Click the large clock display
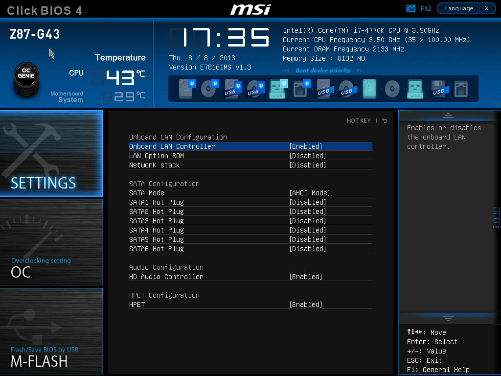501x376 pixels. [x=219, y=37]
